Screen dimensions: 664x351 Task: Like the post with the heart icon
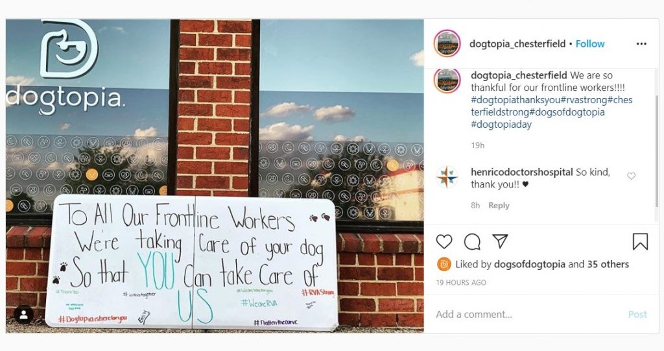click(444, 241)
